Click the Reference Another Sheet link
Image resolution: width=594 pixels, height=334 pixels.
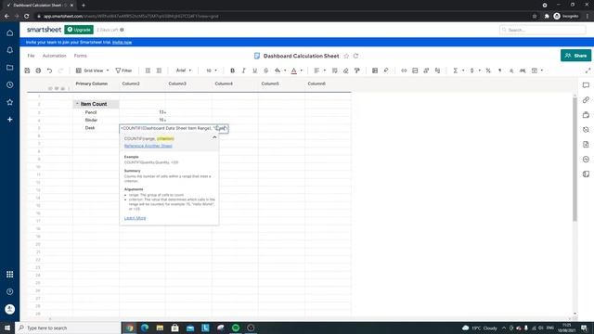[148, 146]
